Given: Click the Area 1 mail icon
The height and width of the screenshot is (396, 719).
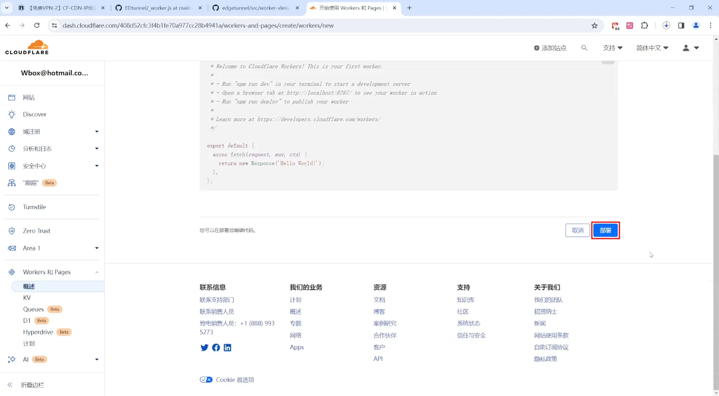Looking at the screenshot, I should coord(12,248).
